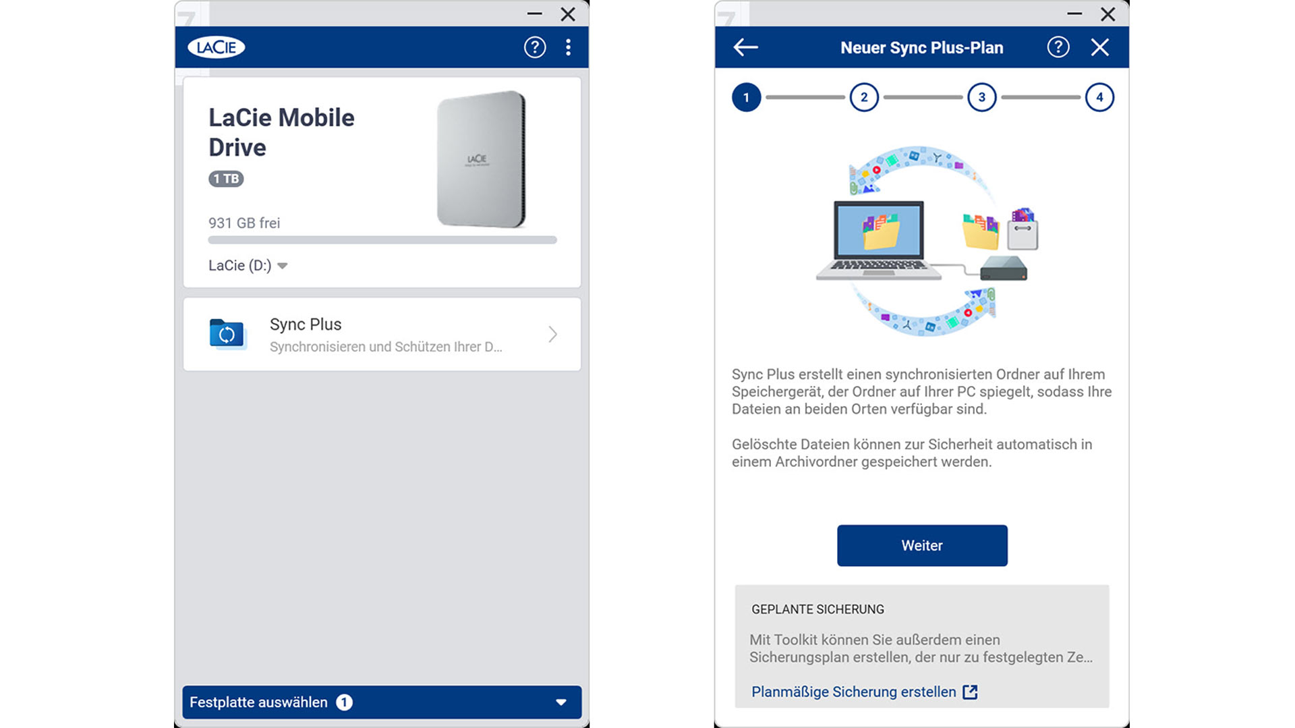This screenshot has height=728, width=1295.
Task: Open help in Neuer Sync Plus-Plan header
Action: point(1058,47)
